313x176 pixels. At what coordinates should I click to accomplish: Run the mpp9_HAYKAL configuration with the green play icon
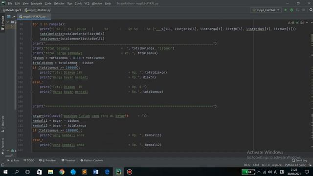[286, 10]
